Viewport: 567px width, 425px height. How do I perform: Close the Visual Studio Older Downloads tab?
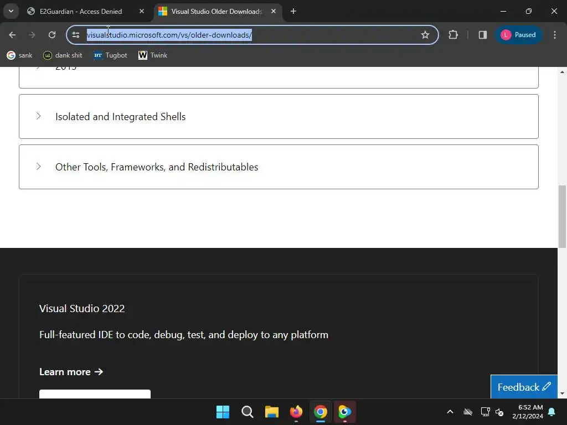[x=274, y=11]
